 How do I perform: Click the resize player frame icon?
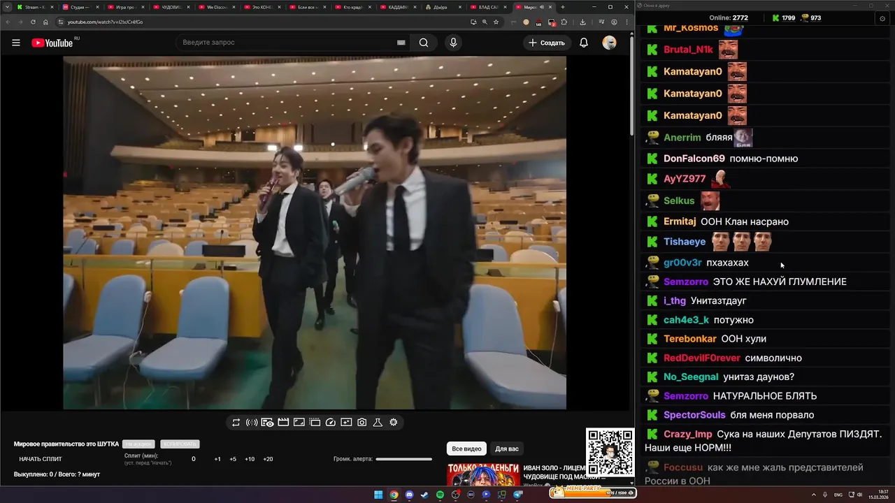(299, 423)
